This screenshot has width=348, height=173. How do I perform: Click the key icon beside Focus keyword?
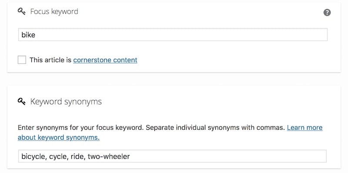click(21, 12)
